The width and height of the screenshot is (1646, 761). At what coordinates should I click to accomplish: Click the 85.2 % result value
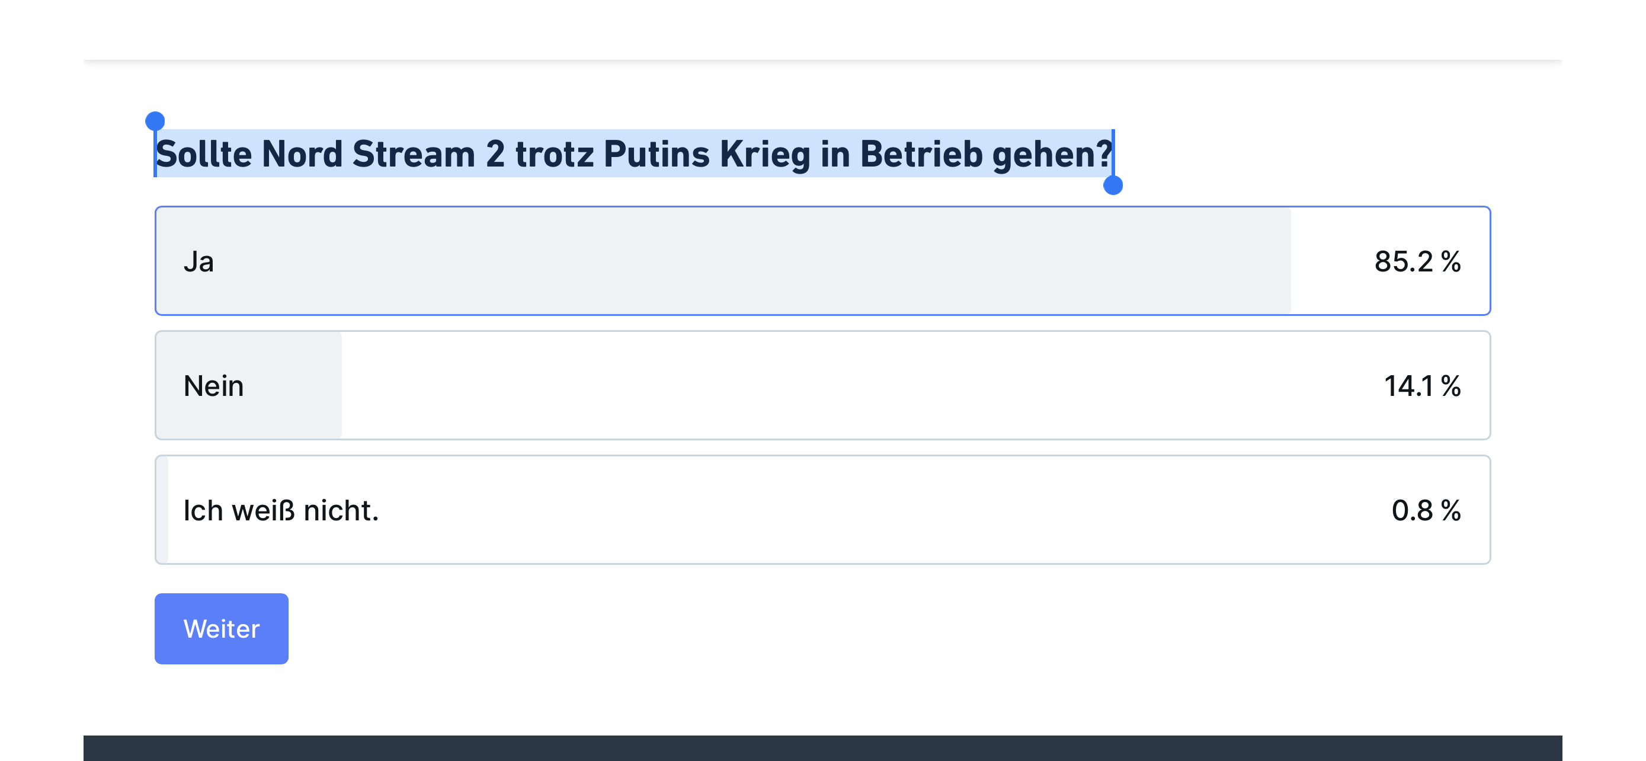tap(1417, 261)
